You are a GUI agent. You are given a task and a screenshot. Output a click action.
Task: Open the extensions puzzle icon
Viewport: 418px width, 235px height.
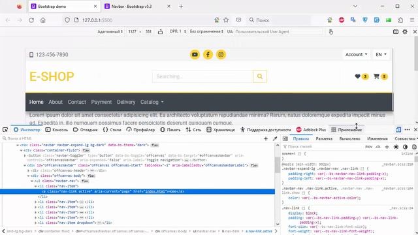point(400,20)
